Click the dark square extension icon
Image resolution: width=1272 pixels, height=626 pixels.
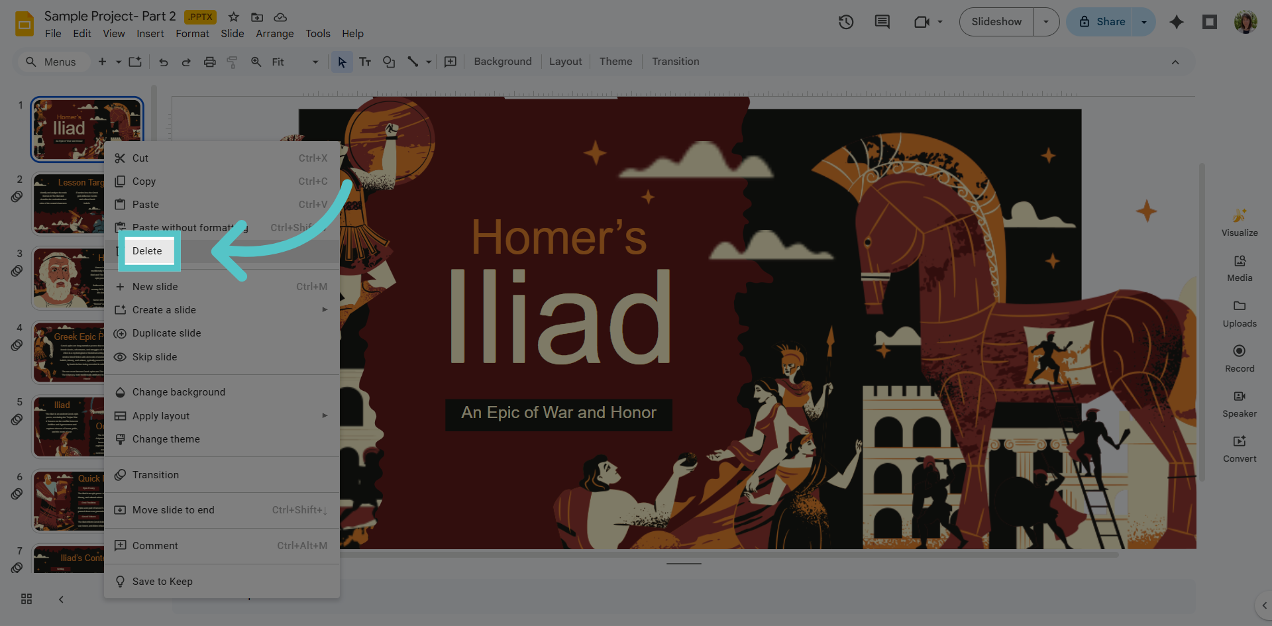point(1210,22)
